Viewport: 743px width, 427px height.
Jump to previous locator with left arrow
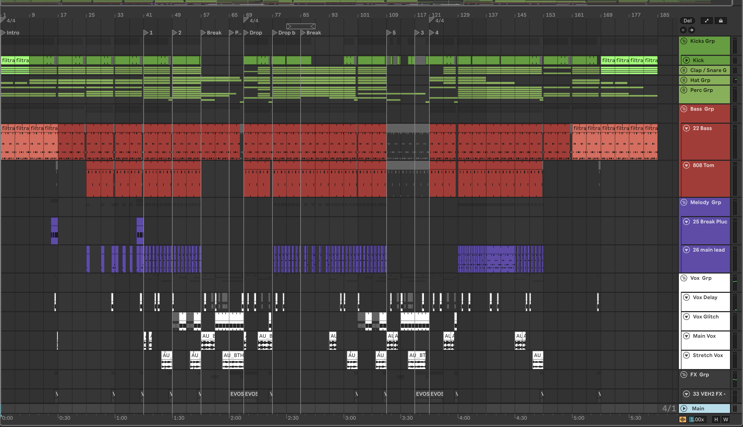683,30
